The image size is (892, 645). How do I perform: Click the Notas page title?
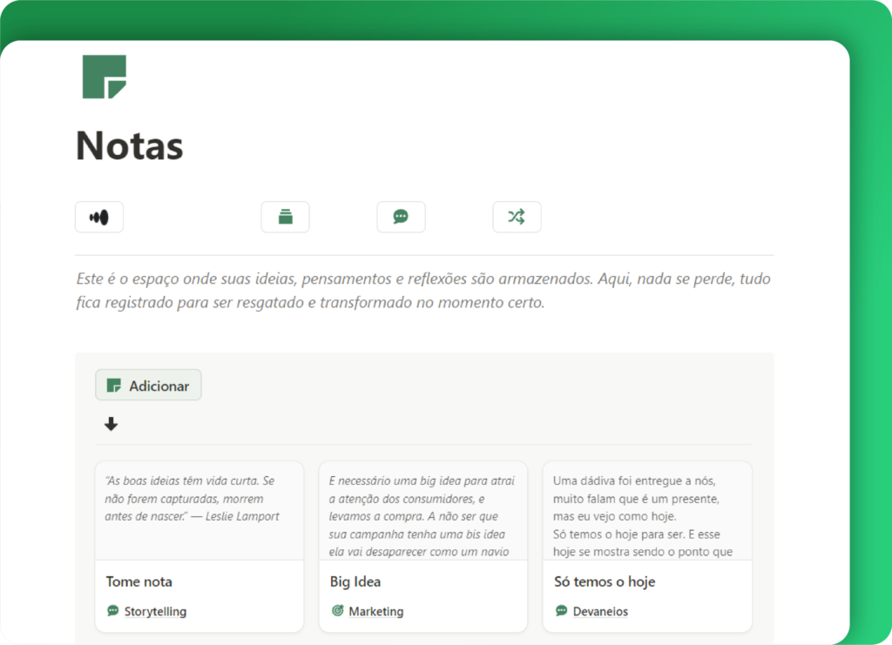tap(130, 145)
